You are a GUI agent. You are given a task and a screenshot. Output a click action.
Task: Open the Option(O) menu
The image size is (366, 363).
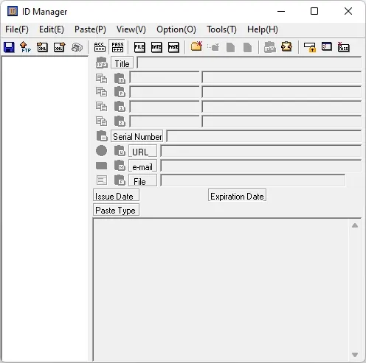tap(176, 29)
